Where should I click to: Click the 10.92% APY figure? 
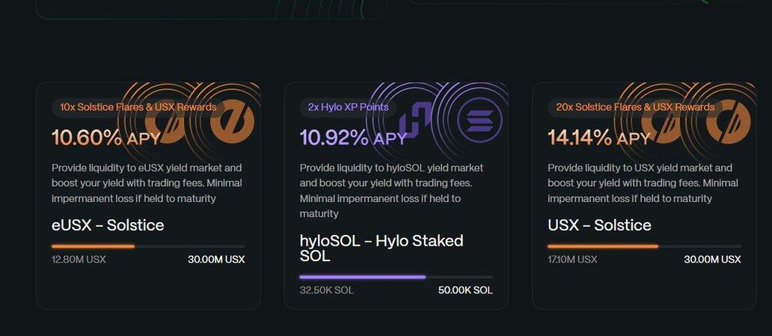pyautogui.click(x=353, y=138)
